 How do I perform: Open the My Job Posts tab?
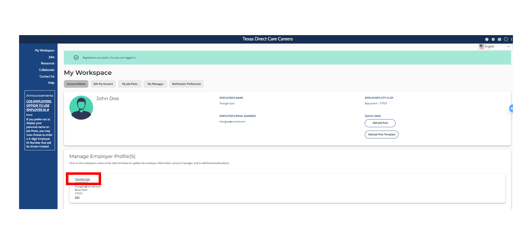coord(129,84)
